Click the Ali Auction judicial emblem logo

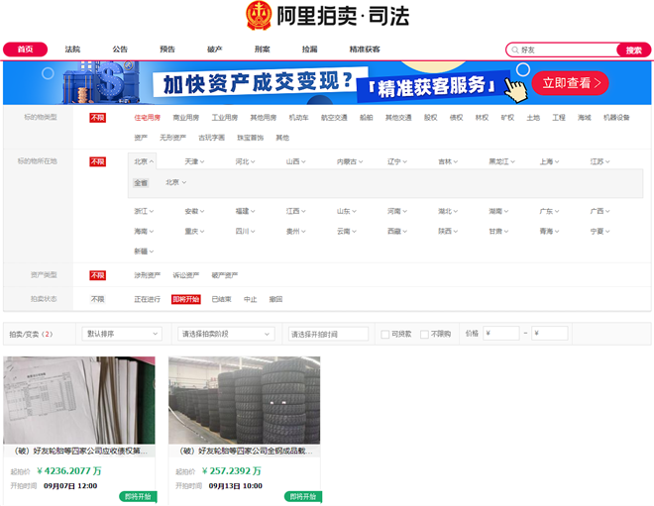pos(259,16)
